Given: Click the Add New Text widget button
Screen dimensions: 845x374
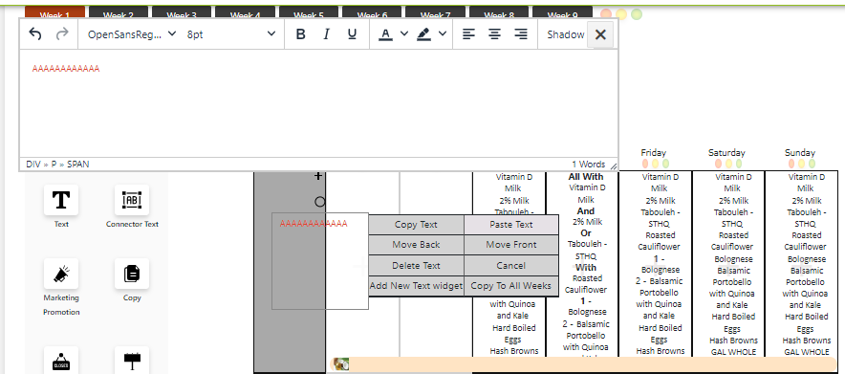Looking at the screenshot, I should (x=416, y=286).
